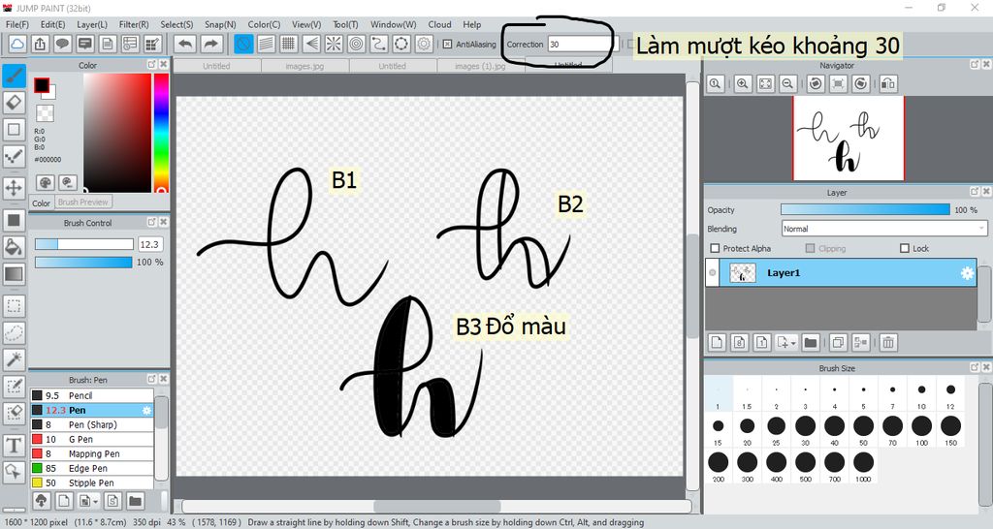This screenshot has width=993, height=529.
Task: Open the Snap menu
Action: click(220, 24)
